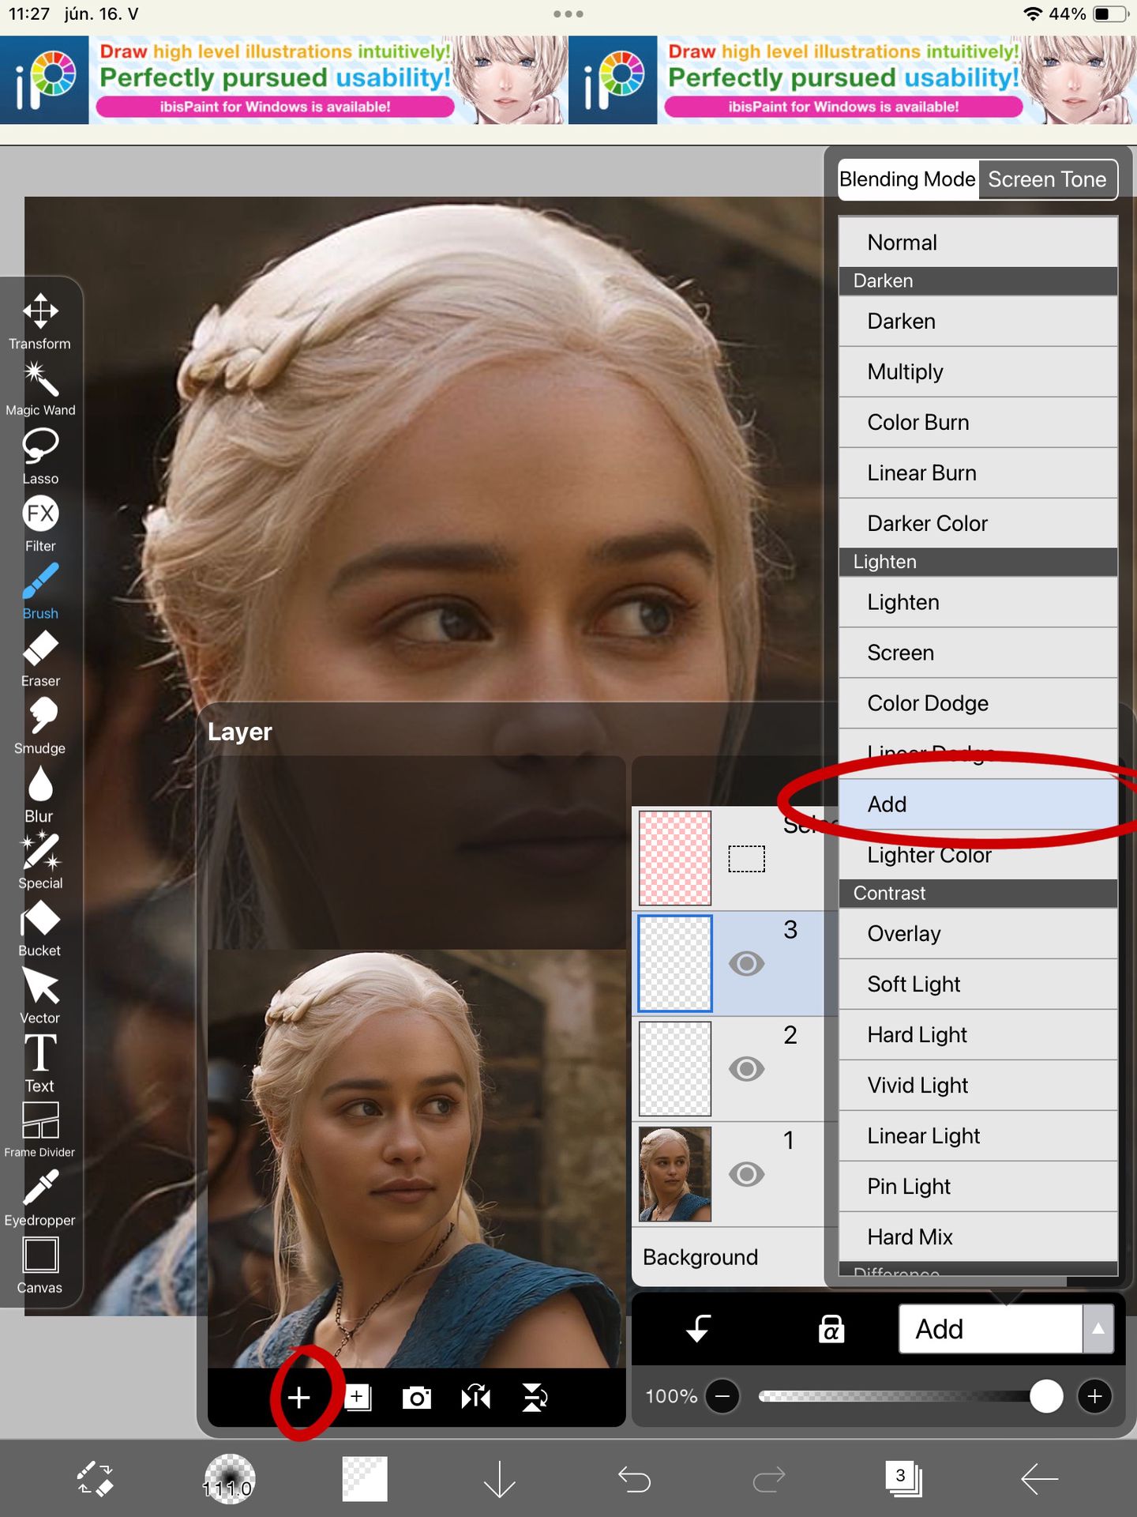The height and width of the screenshot is (1517, 1137).
Task: Select the Frame Divider tool
Action: pos(40,1131)
